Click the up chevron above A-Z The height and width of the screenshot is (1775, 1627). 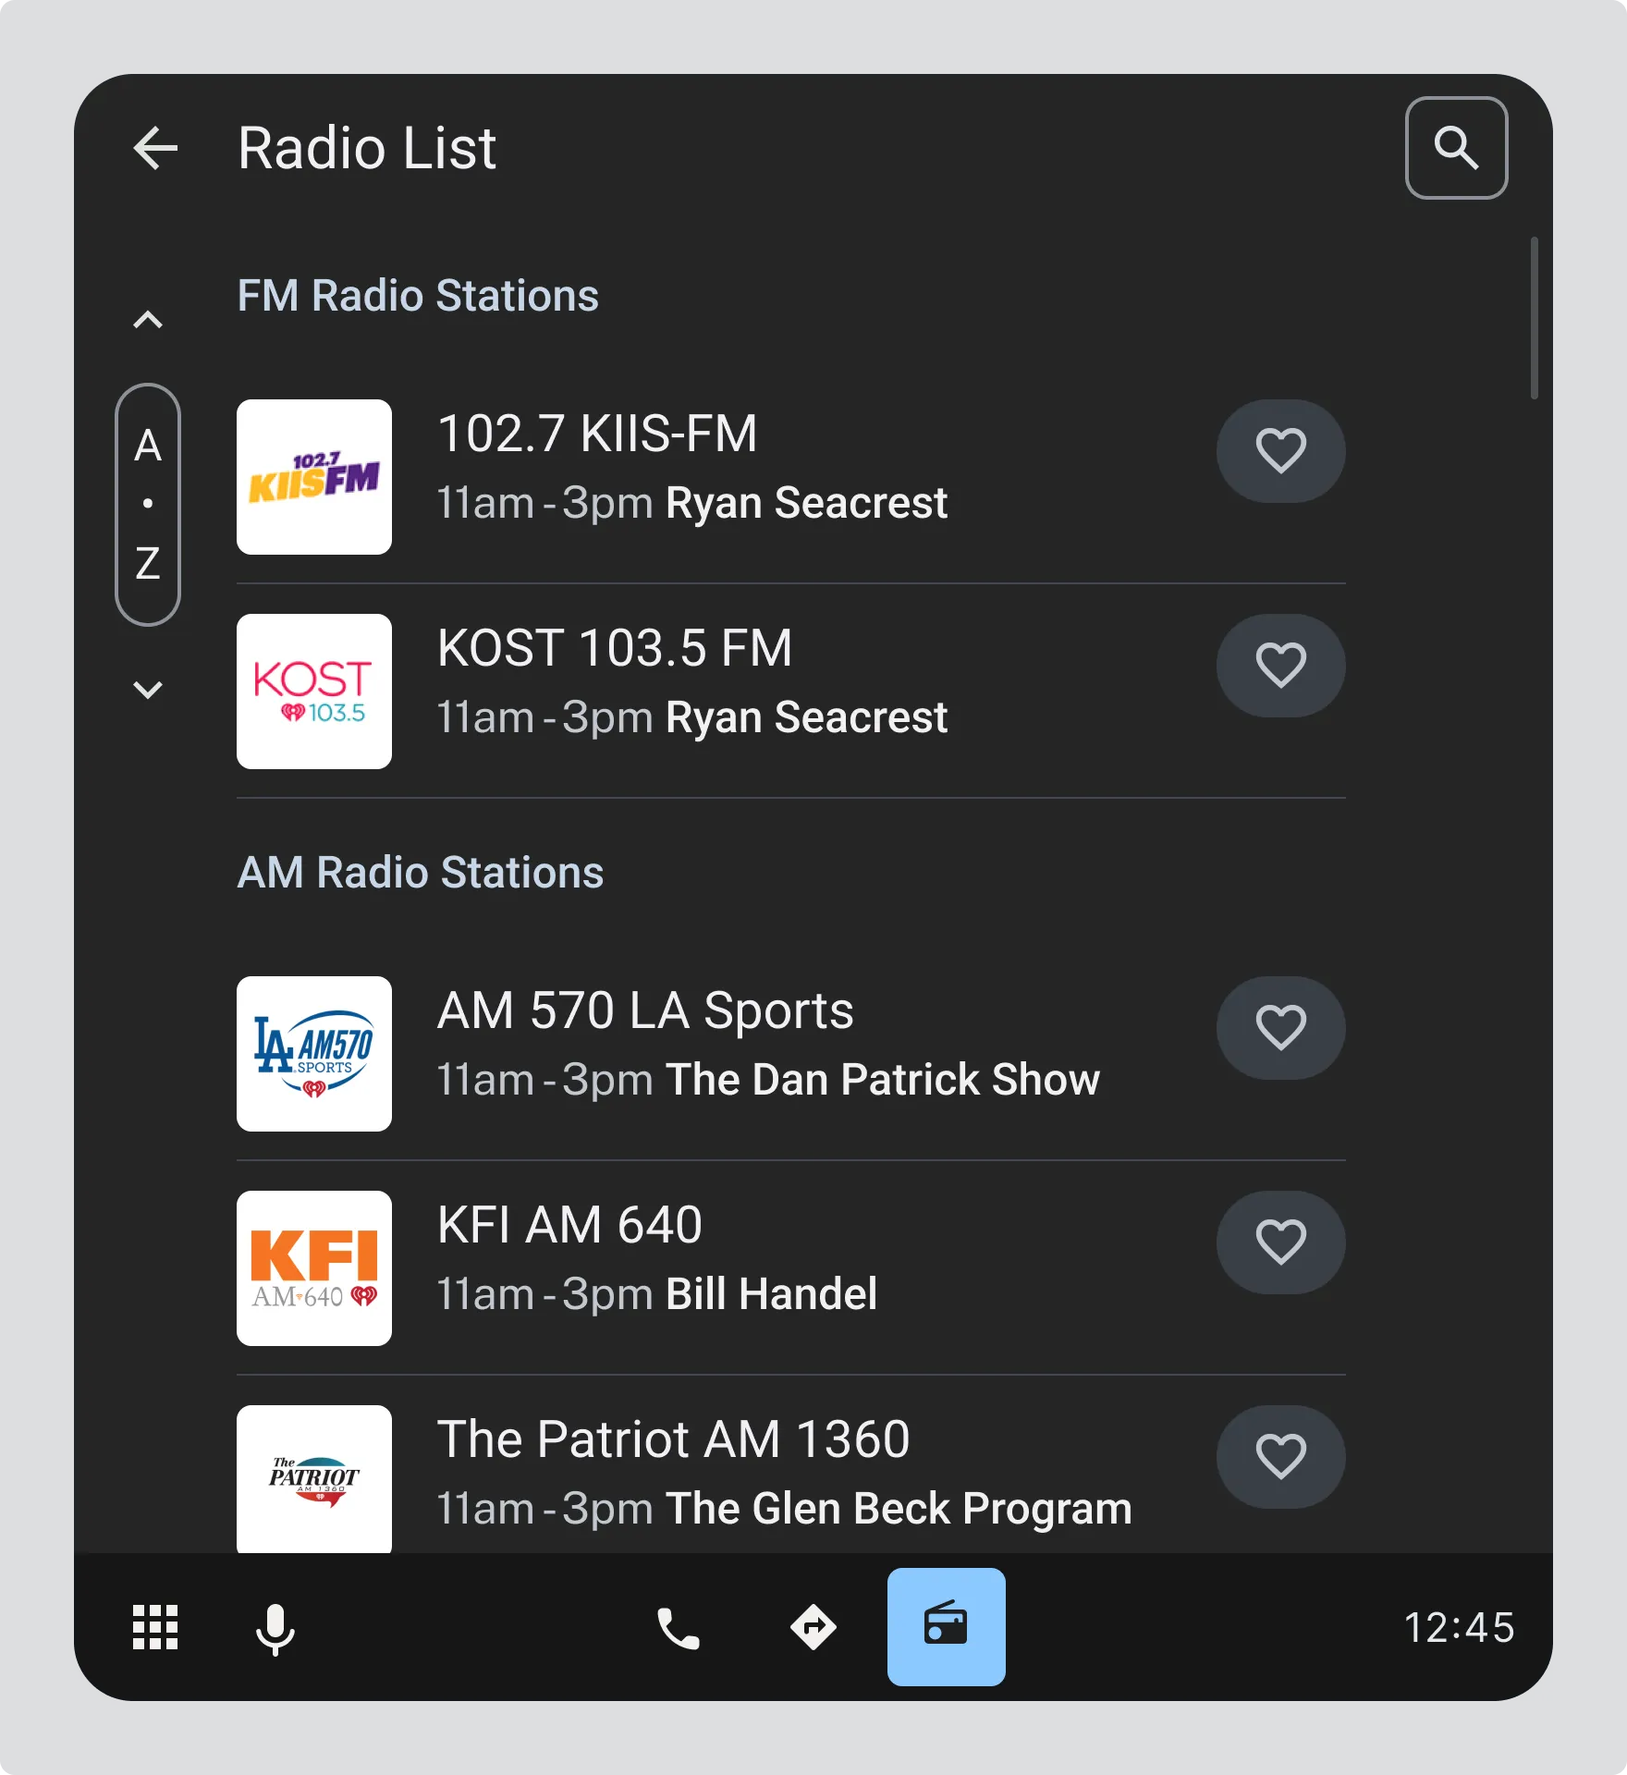click(x=148, y=320)
